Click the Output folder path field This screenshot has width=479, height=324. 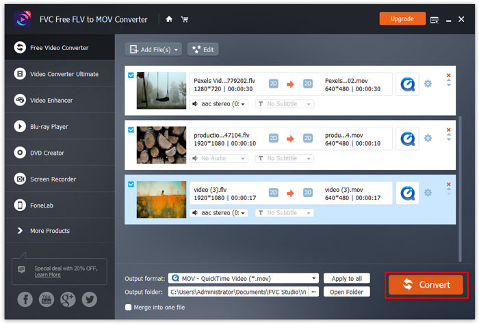click(x=238, y=292)
